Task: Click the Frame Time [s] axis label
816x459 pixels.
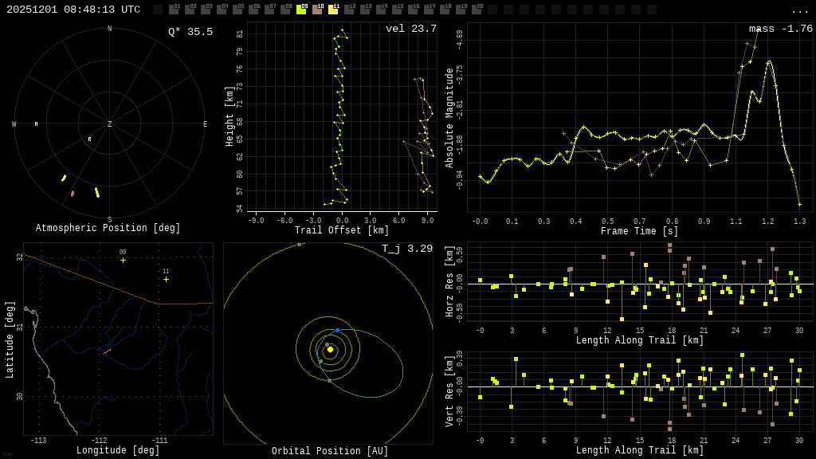Action: 639,231
